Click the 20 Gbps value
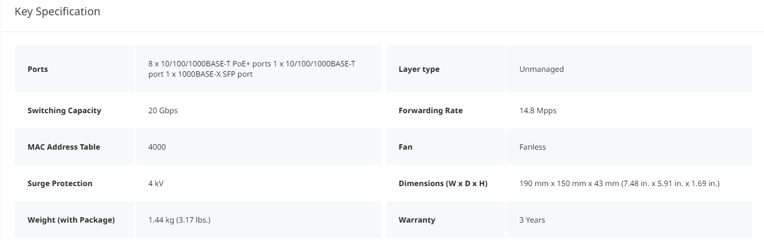The height and width of the screenshot is (240, 764). [x=163, y=110]
